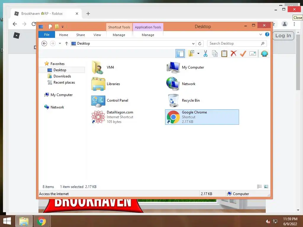Click the Roblox logo on the page

point(17,35)
